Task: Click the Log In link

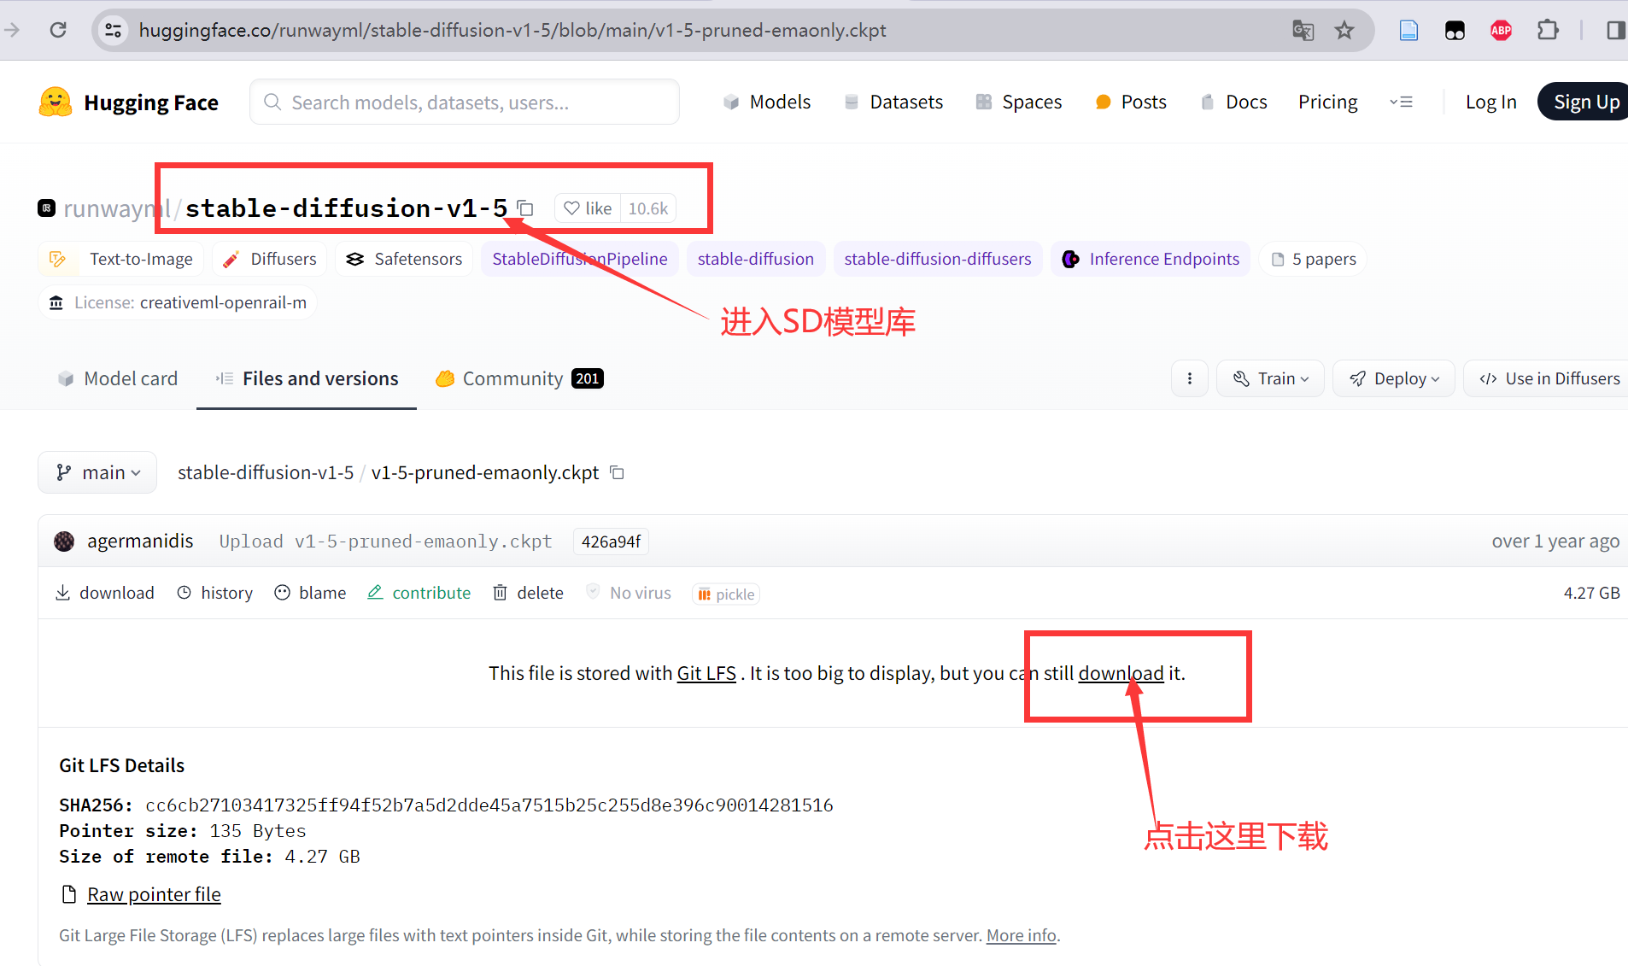Action: (1491, 102)
